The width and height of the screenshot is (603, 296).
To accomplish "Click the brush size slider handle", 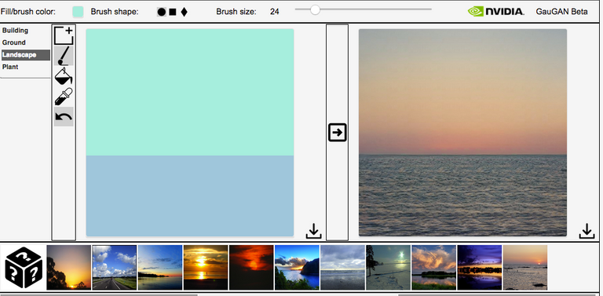I will click(315, 9).
